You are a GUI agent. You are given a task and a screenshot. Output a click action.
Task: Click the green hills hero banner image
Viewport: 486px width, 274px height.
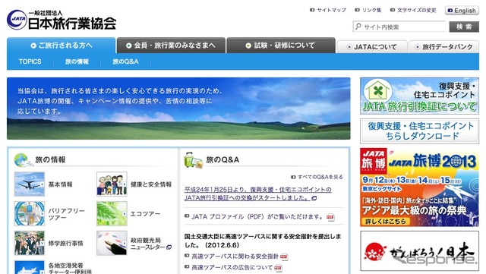point(178,109)
